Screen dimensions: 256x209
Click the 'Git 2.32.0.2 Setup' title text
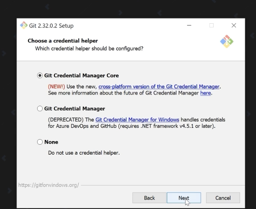[x=51, y=26]
